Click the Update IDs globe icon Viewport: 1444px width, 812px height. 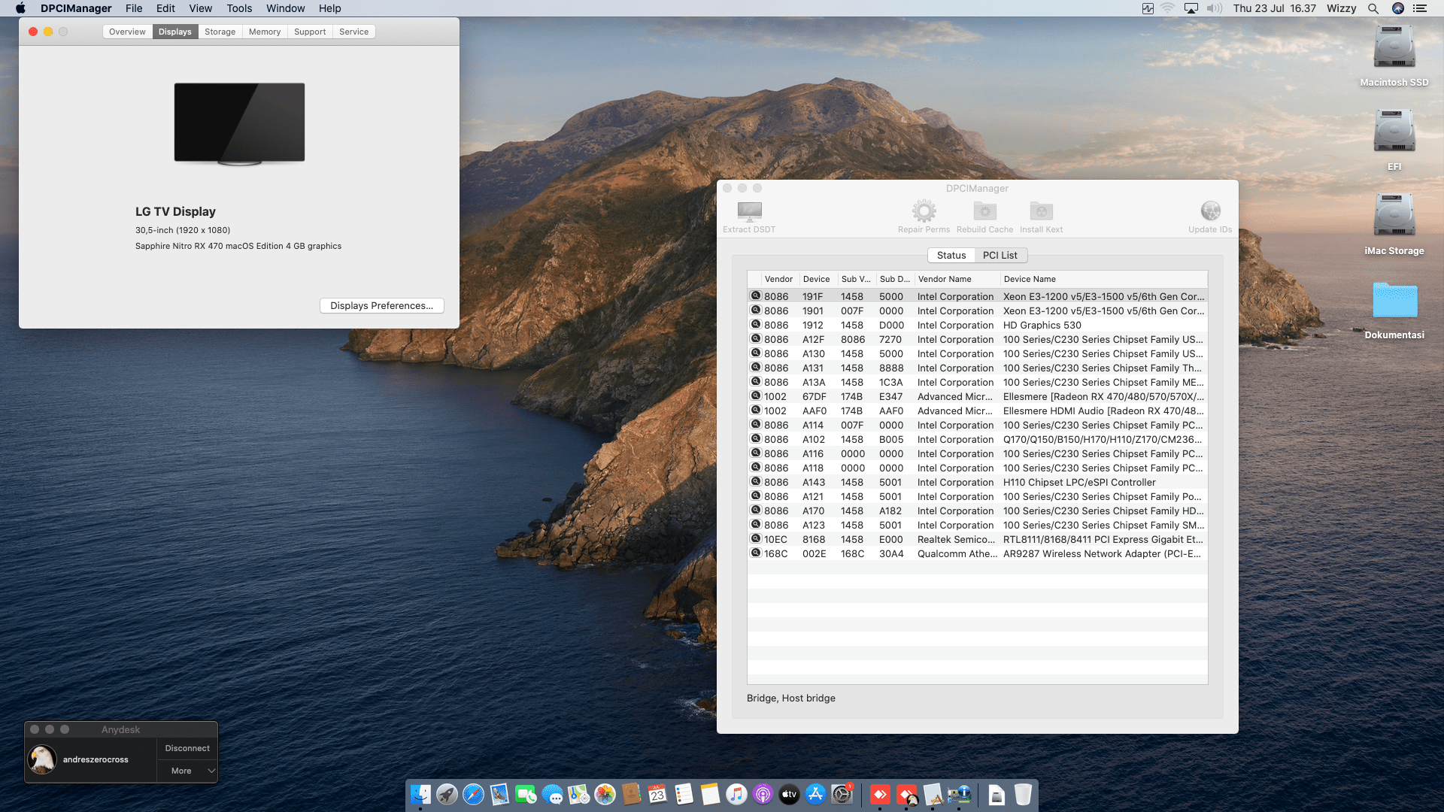1210,211
